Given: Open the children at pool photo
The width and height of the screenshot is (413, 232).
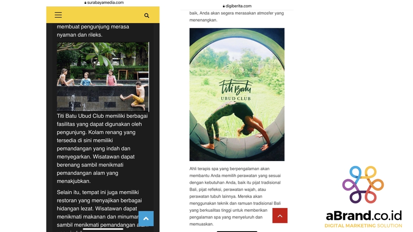Looking at the screenshot, I should pyautogui.click(x=103, y=77).
